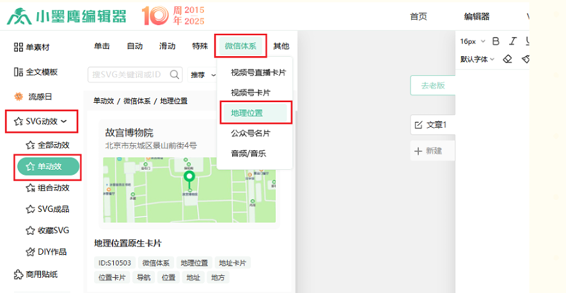
Task: Select 视频号直播卡片 from the menu
Action: click(x=258, y=72)
